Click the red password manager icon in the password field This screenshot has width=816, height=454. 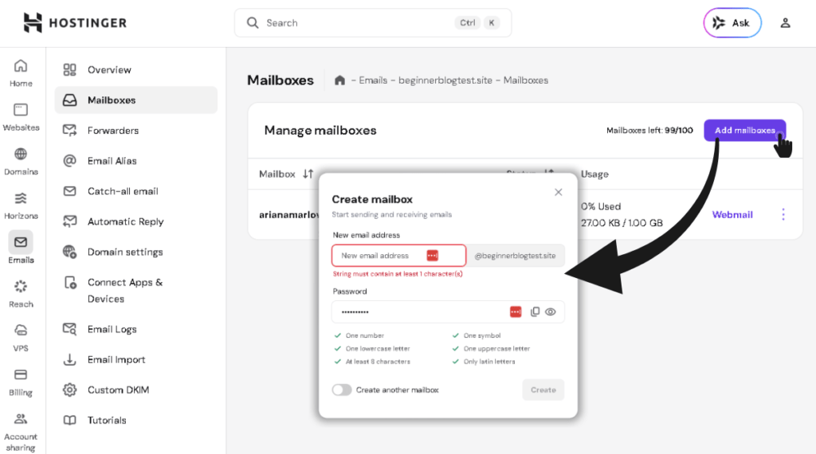pos(516,312)
